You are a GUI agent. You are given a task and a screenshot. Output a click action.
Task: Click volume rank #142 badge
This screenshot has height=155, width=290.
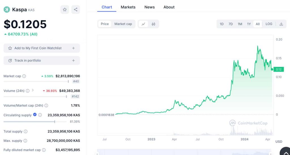click(x=75, y=96)
